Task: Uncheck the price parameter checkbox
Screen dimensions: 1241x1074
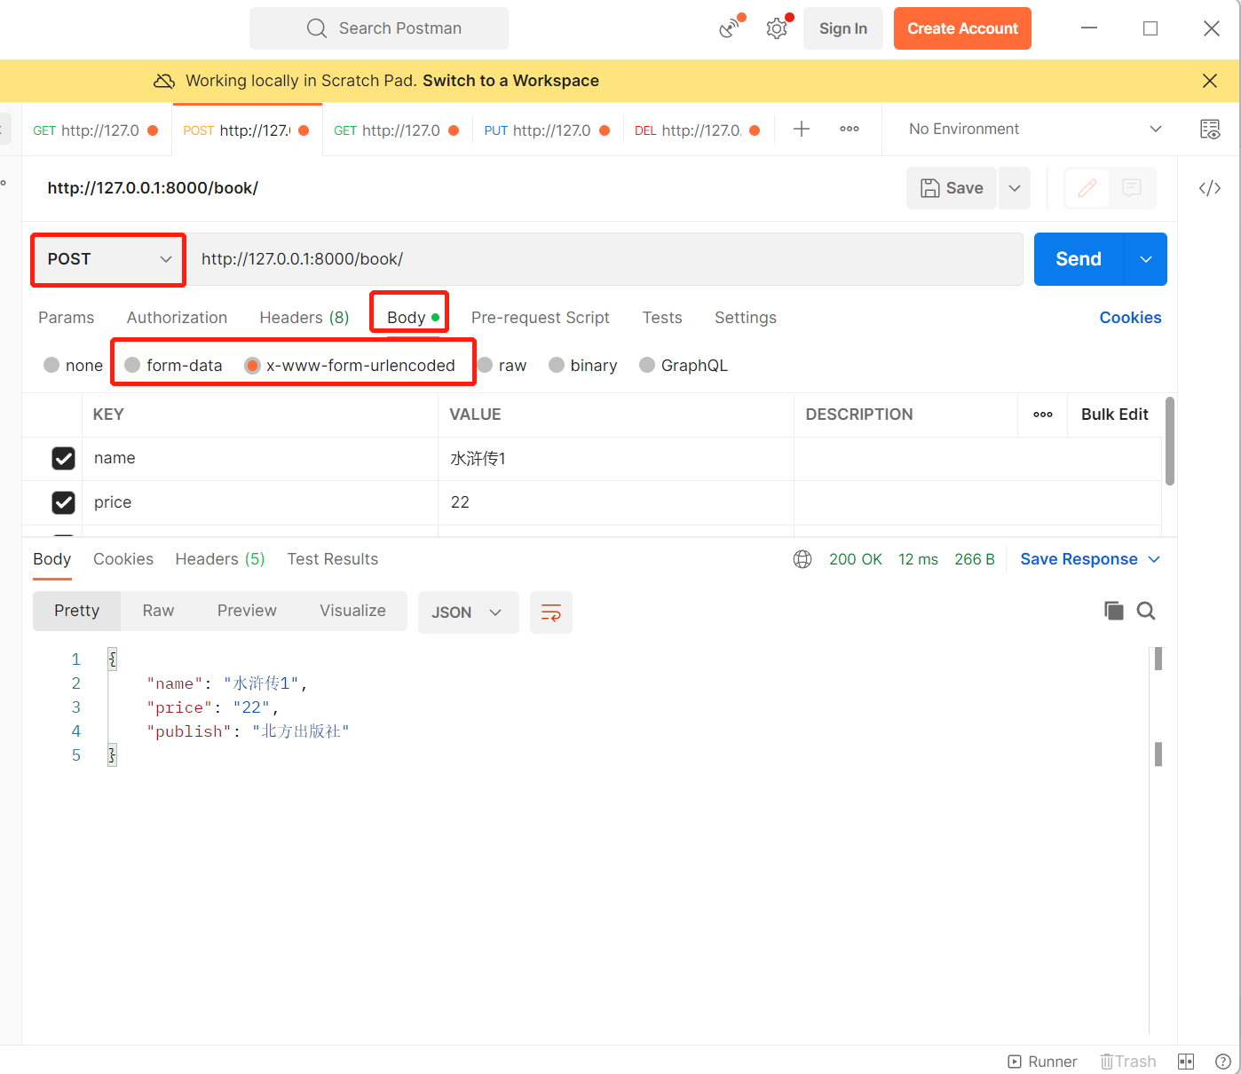Action: [63, 502]
